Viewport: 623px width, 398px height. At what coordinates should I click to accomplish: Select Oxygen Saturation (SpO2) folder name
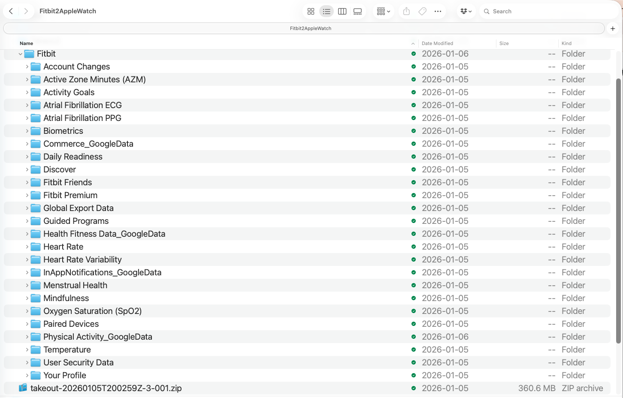click(92, 311)
